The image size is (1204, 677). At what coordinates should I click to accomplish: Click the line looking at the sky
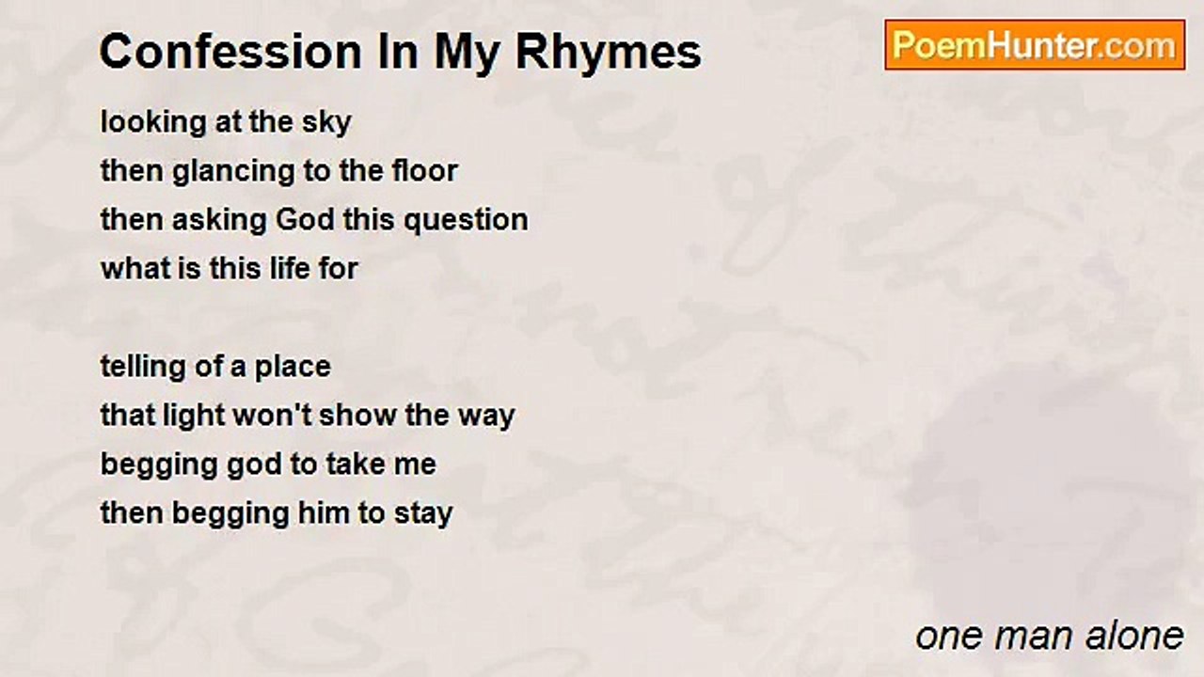[226, 123]
